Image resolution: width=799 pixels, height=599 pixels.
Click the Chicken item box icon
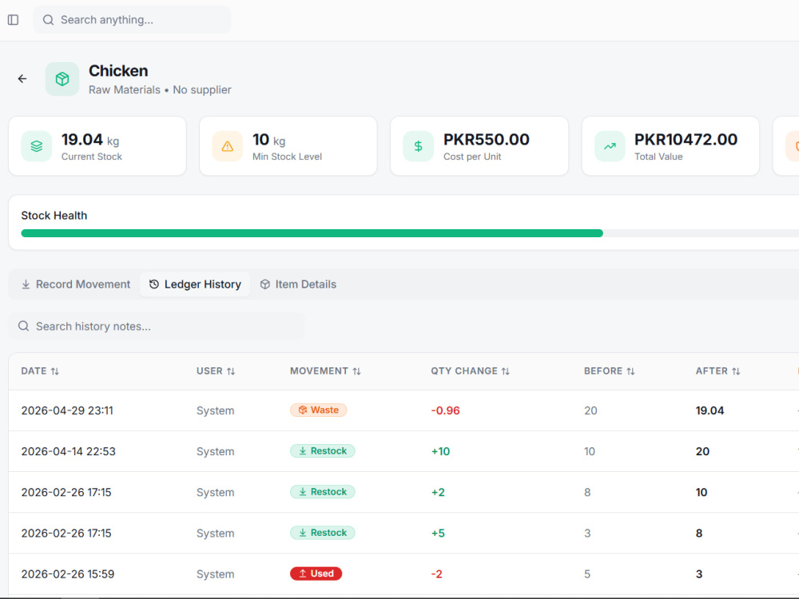pos(62,79)
